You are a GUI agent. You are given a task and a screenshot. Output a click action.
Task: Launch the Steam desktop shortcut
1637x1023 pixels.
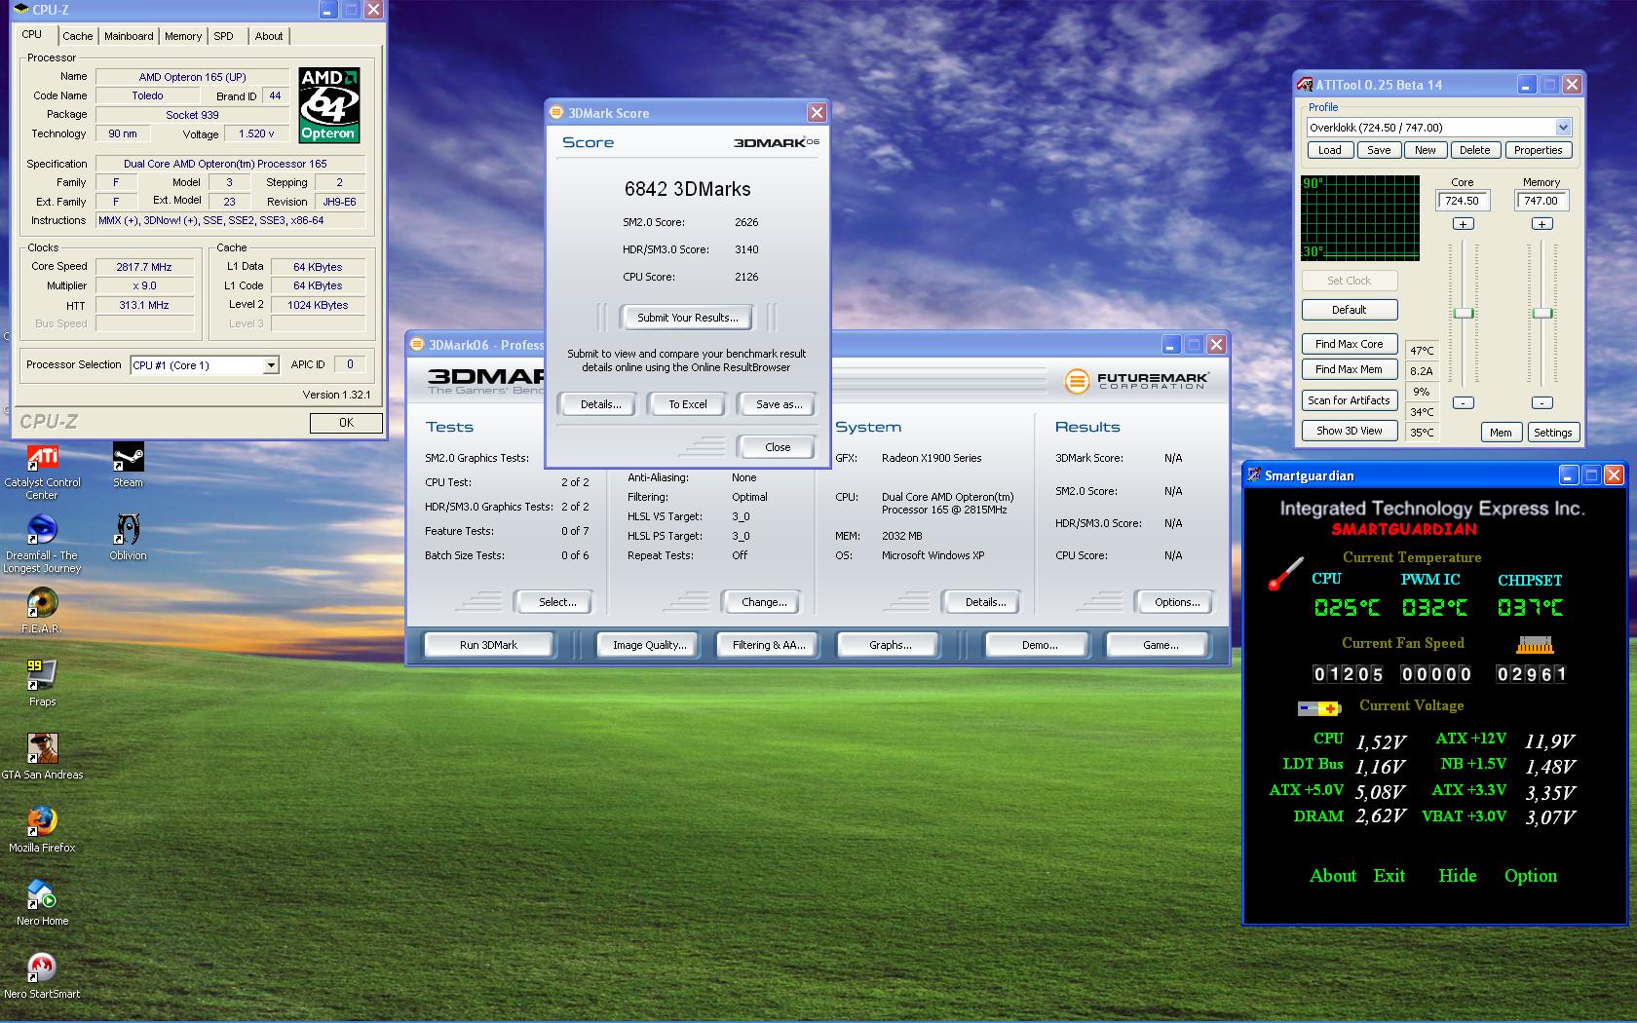[128, 465]
